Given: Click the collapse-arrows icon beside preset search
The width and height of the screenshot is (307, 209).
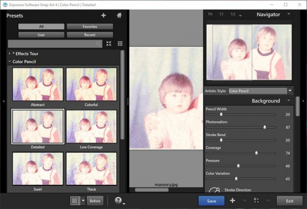Looking at the screenshot, I should click(109, 43).
